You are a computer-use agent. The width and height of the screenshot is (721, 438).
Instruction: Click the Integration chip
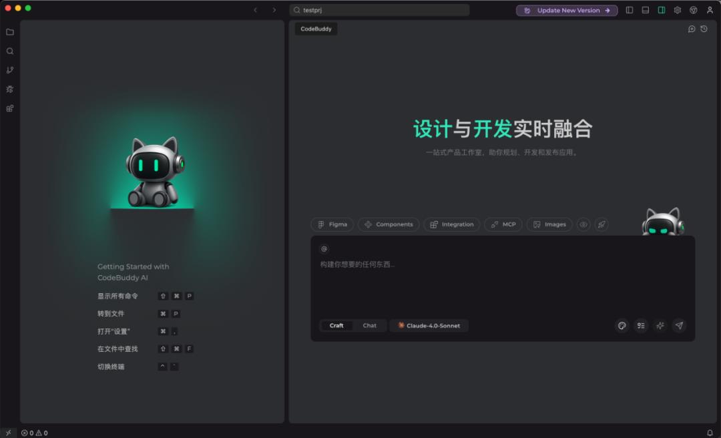point(451,224)
